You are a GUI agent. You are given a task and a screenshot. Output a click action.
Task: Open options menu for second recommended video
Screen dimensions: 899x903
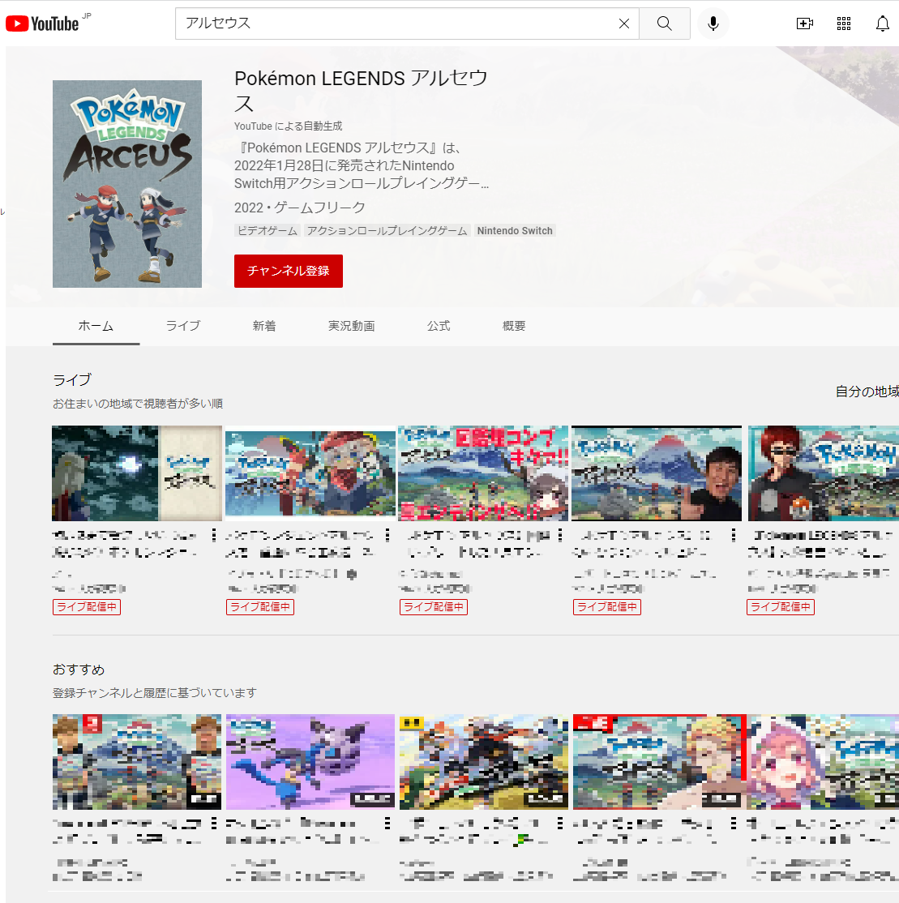pos(387,824)
